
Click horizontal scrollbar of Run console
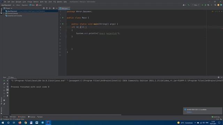pos(66,115)
